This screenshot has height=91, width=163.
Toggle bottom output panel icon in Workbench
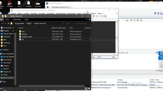pyautogui.click(x=162, y=13)
